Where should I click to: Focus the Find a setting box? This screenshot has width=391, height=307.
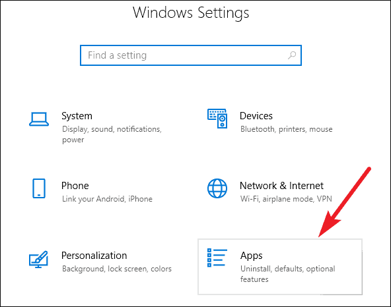[191, 55]
